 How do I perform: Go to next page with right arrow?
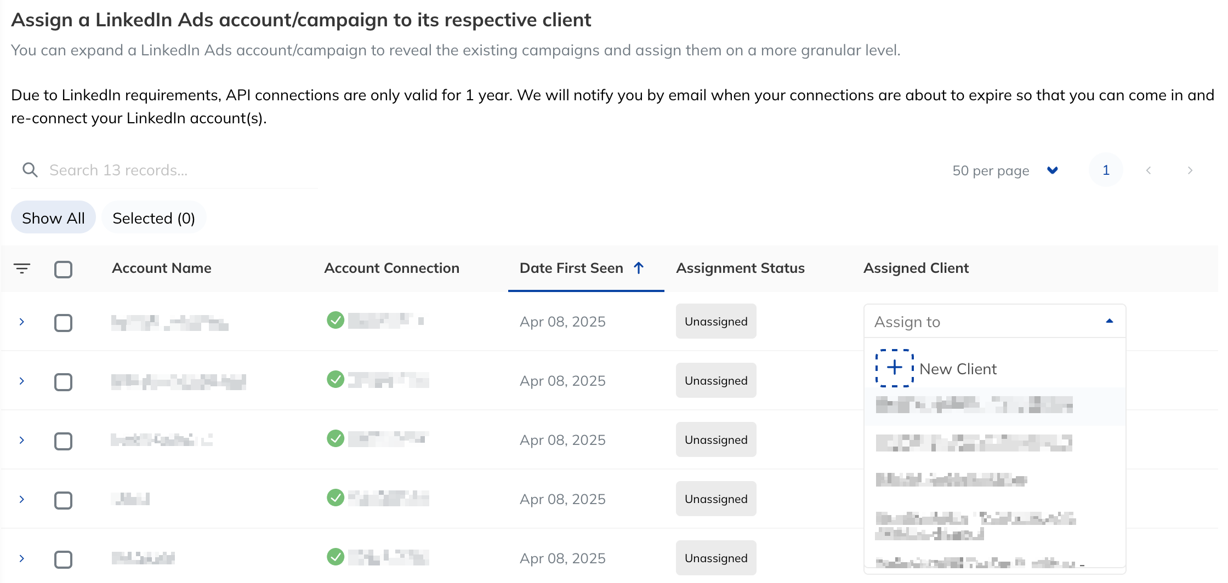click(x=1190, y=170)
